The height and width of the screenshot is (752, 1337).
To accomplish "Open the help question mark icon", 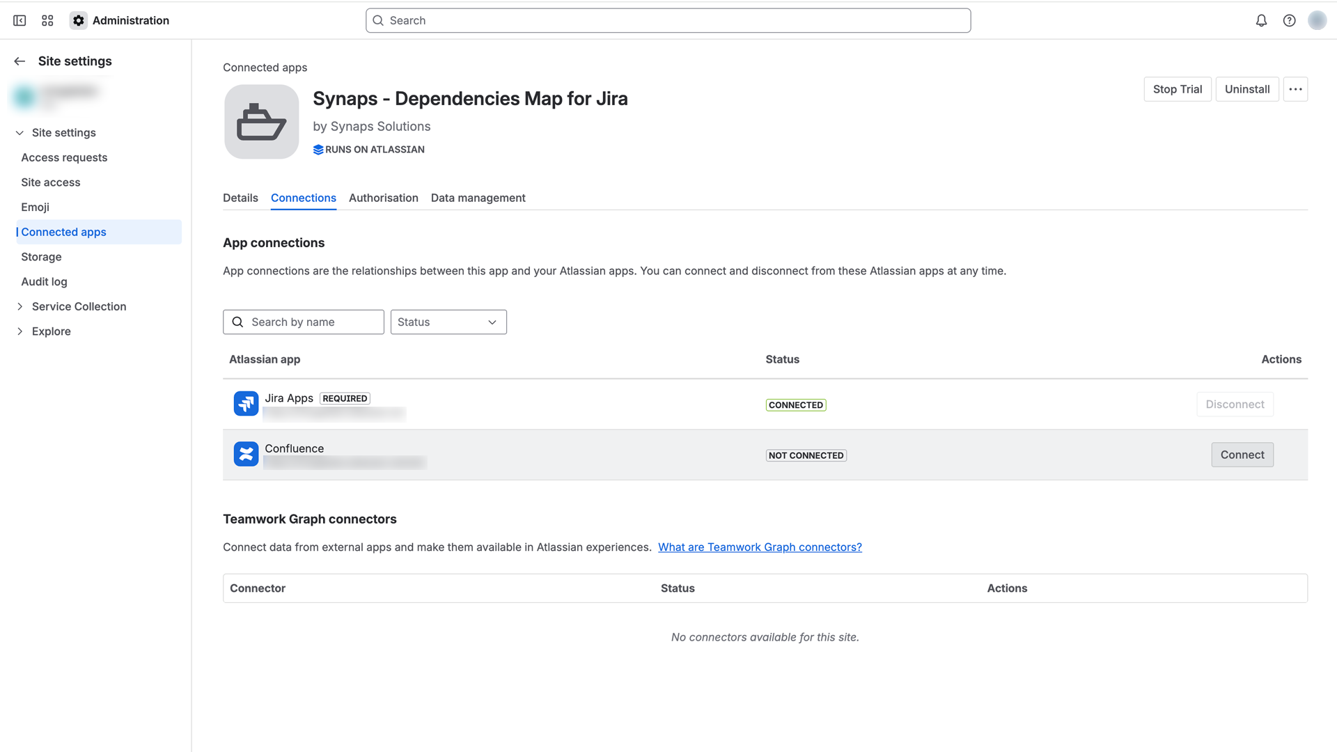I will point(1289,20).
